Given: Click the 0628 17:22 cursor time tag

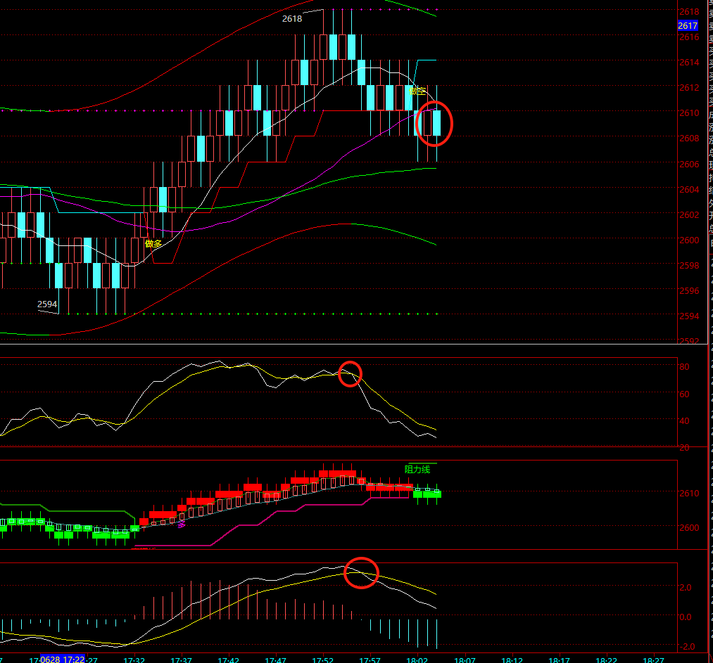Looking at the screenshot, I should (63, 659).
